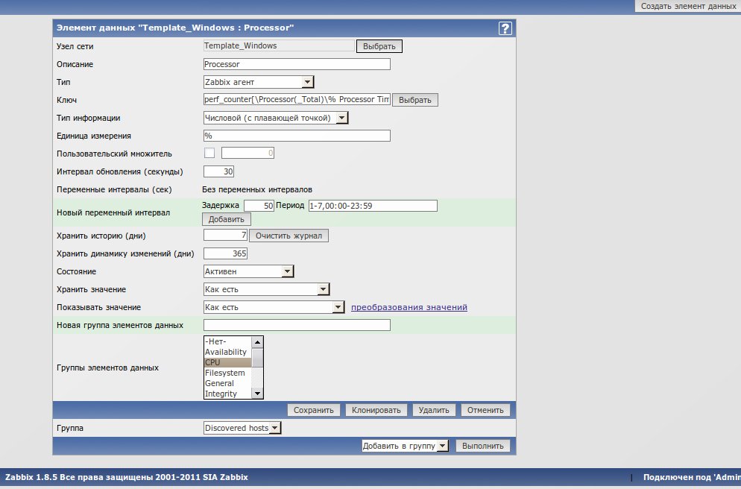Toggle the custom multiplier checkbox
This screenshot has height=489, width=741.
pos(209,154)
